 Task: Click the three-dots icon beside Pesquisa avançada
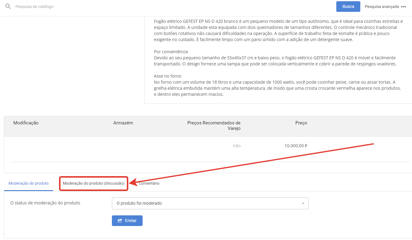[x=403, y=6]
